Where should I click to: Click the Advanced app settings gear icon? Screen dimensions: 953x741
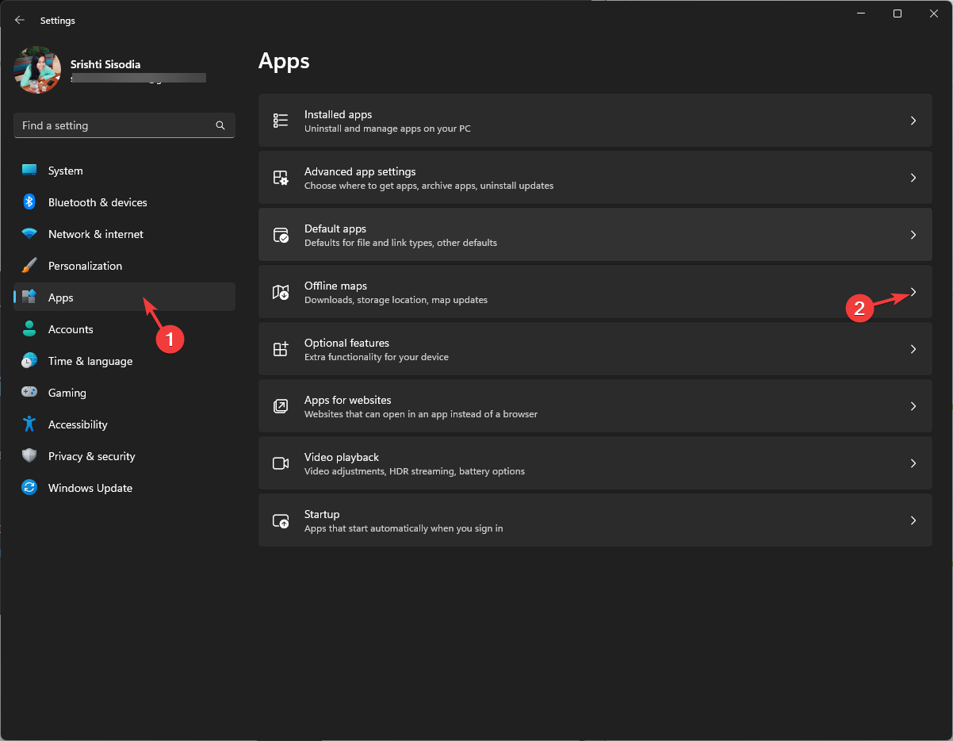tap(280, 178)
